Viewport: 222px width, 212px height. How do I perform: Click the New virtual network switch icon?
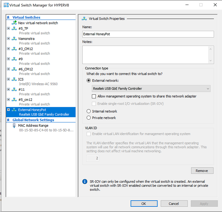point(14,23)
